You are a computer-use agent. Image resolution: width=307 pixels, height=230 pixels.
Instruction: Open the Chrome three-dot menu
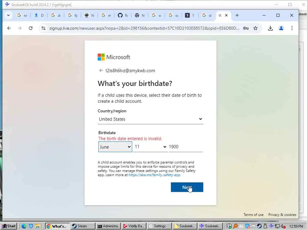292,28
